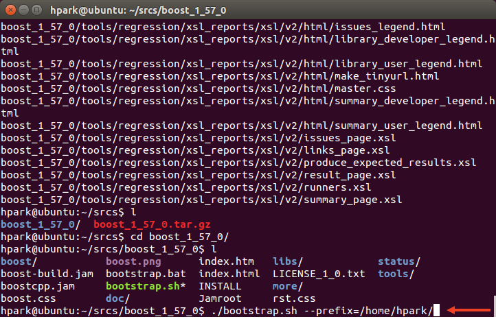Click the line ending library_user_legend.html
The image size is (496, 319).
(x=241, y=64)
